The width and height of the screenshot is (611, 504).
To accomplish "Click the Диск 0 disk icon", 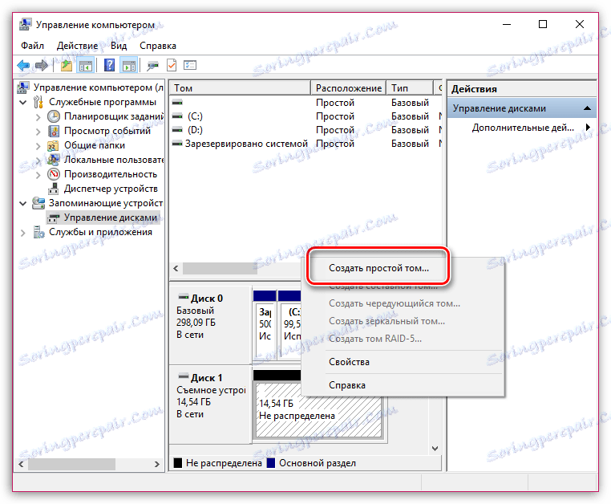I will (x=184, y=297).
